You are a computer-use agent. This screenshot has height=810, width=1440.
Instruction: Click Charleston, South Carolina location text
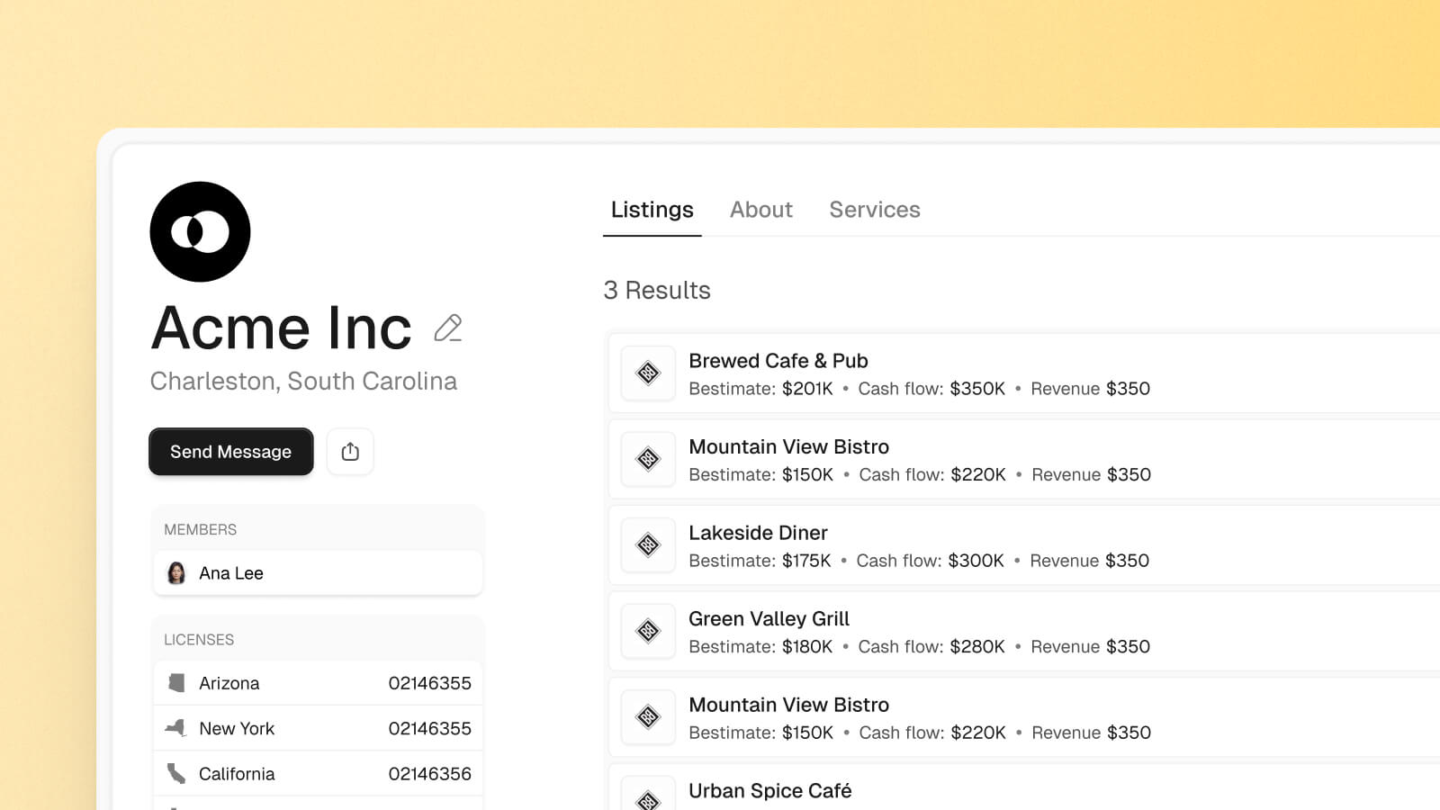pos(303,382)
